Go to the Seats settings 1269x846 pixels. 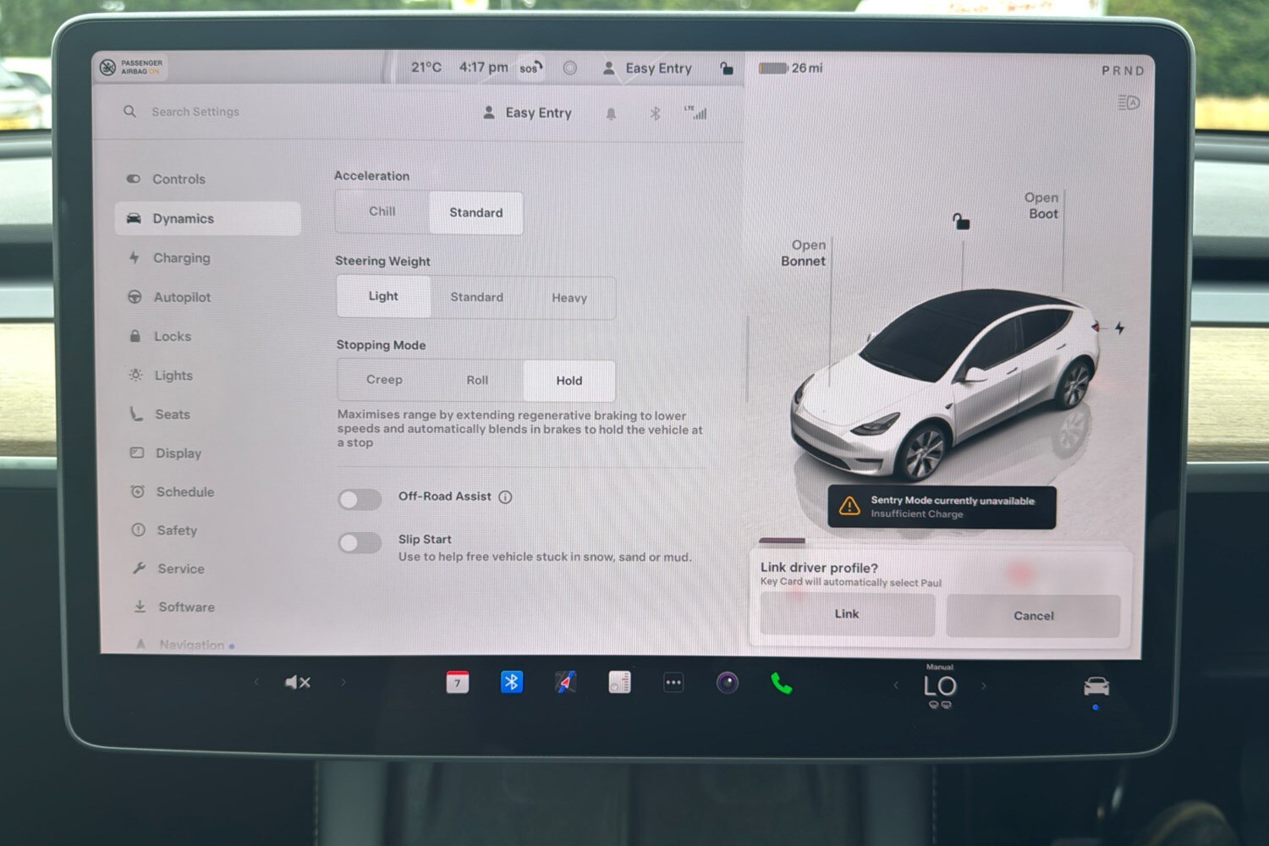click(x=160, y=414)
